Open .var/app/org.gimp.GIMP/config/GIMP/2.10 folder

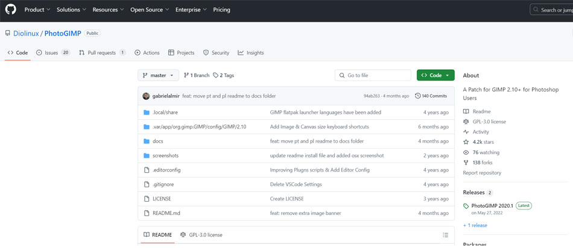pyautogui.click(x=200, y=127)
